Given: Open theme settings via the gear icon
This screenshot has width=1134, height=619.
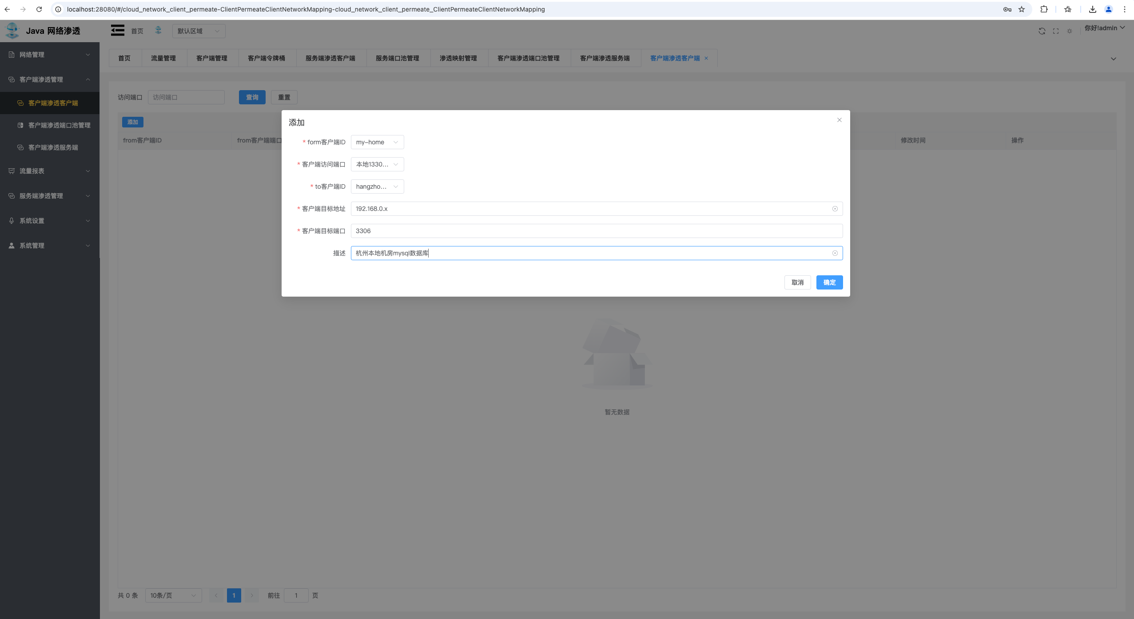Looking at the screenshot, I should (1070, 31).
